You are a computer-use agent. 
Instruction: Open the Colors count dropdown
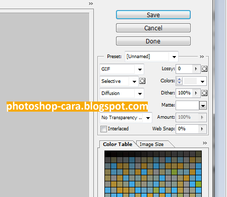coord(202,82)
